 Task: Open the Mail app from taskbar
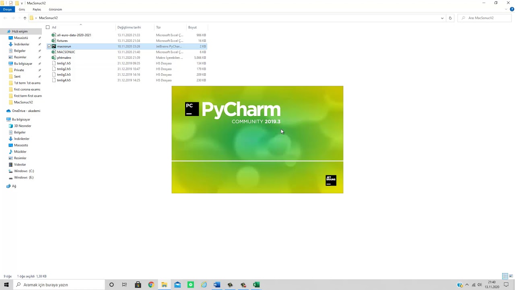coord(177,285)
